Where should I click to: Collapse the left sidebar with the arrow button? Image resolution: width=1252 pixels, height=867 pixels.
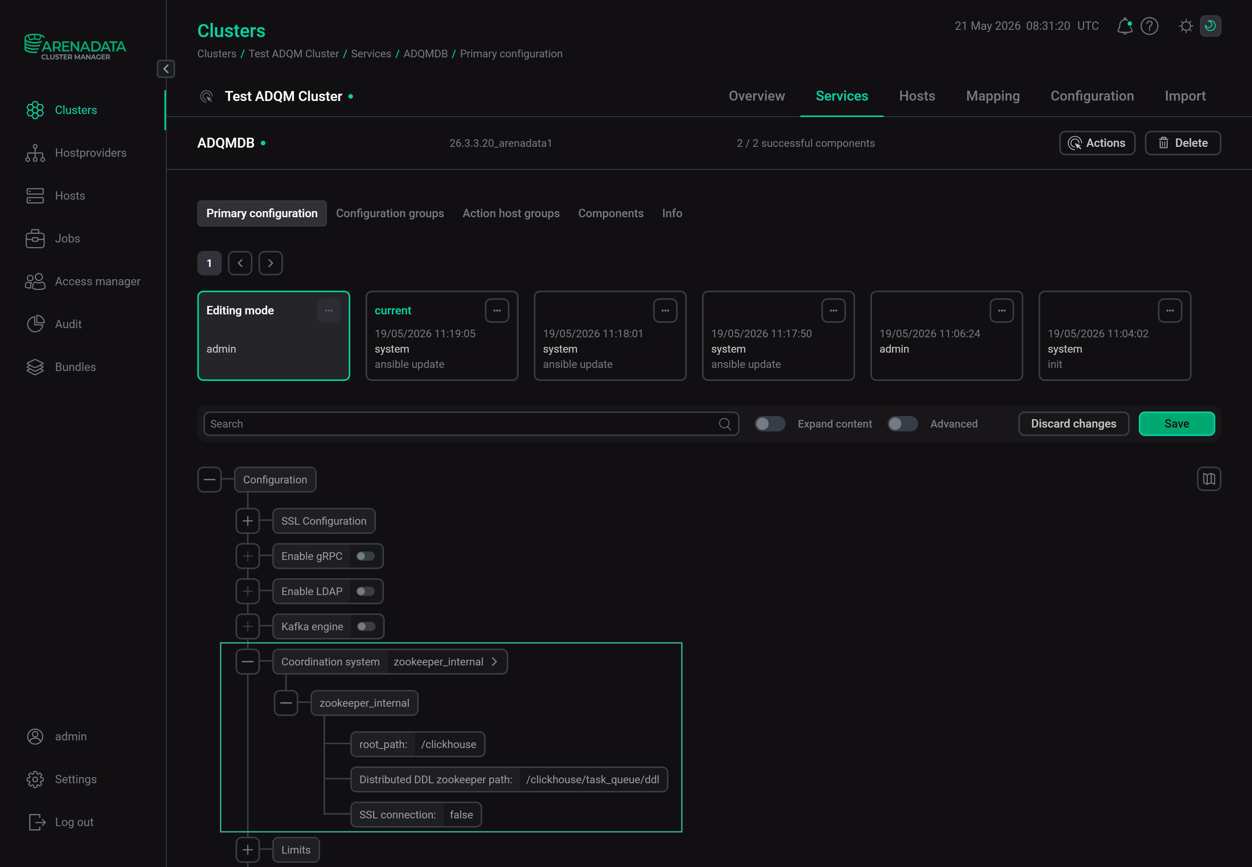click(x=166, y=68)
